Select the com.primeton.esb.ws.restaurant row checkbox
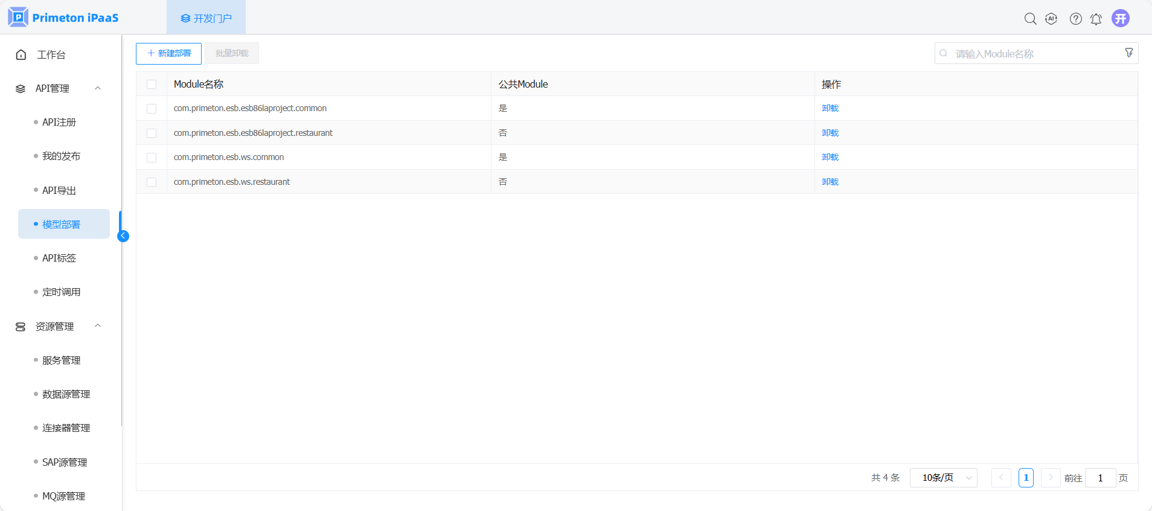Image resolution: width=1152 pixels, height=511 pixels. pyautogui.click(x=152, y=182)
